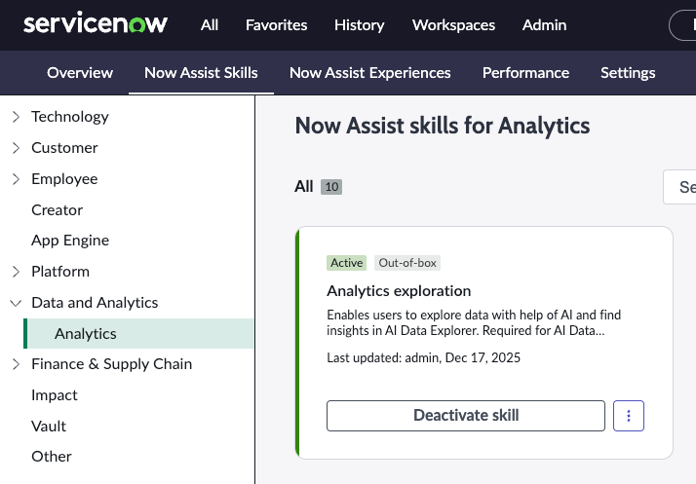Open the Favorites menu
This screenshot has height=484, width=696.
(x=276, y=25)
